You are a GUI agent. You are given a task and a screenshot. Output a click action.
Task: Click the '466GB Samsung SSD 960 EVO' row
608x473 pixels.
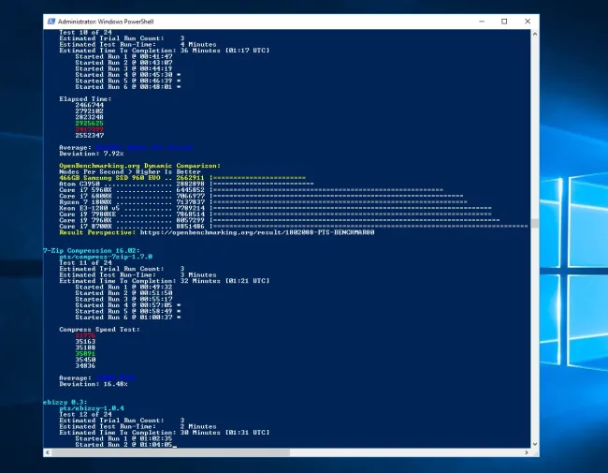coord(182,177)
